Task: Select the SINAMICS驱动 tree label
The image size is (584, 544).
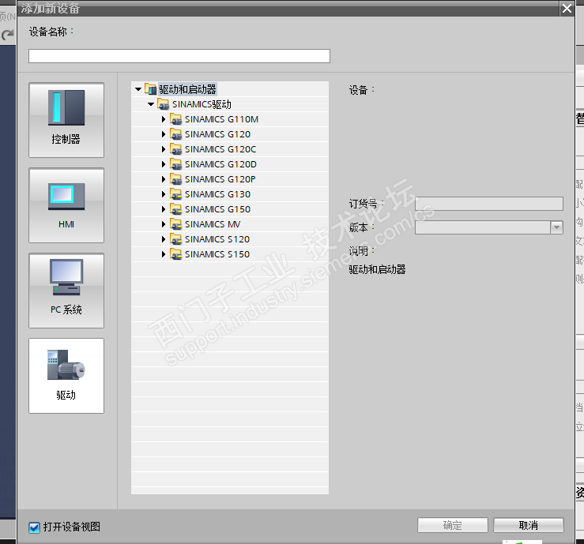Action: tap(202, 104)
